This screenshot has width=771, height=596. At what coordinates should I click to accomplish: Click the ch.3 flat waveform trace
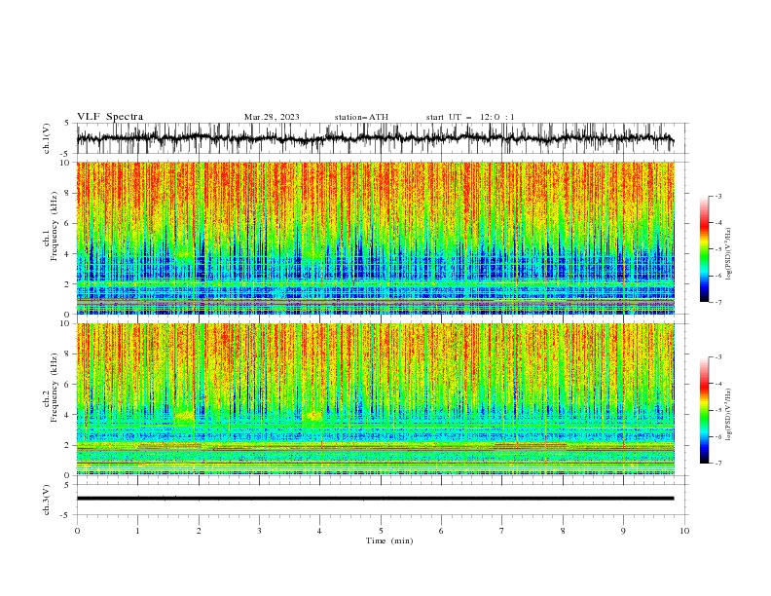(375, 499)
